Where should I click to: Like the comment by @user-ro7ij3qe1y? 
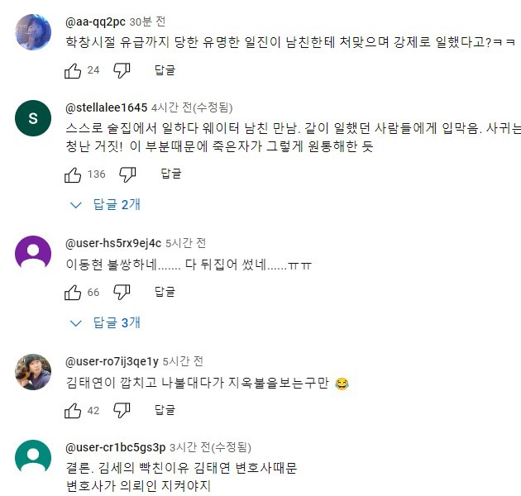pyautogui.click(x=73, y=410)
